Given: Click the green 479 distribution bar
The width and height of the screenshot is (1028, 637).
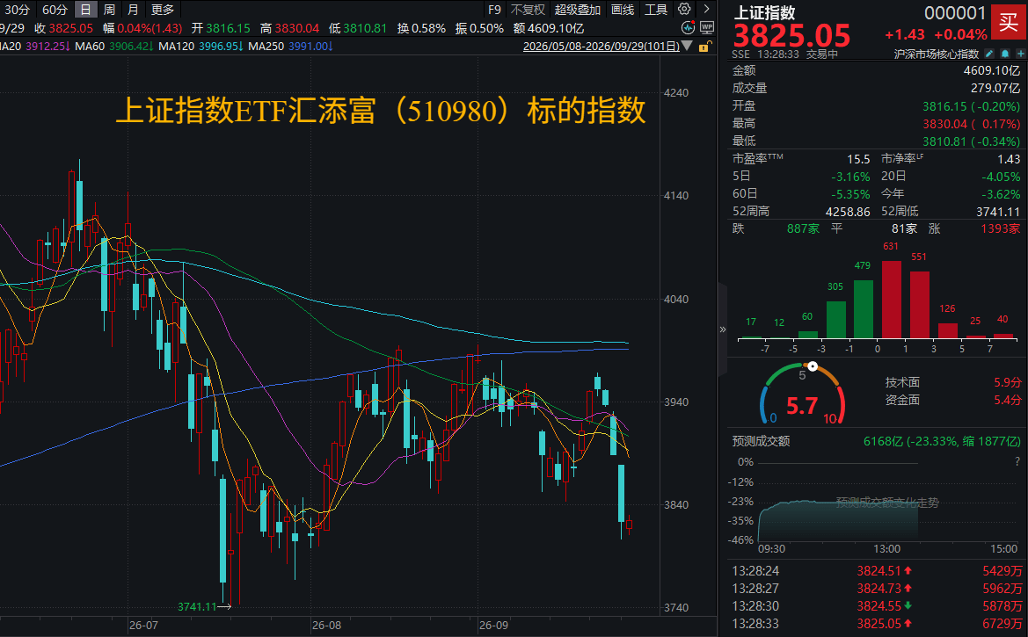Looking at the screenshot, I should 863,309.
